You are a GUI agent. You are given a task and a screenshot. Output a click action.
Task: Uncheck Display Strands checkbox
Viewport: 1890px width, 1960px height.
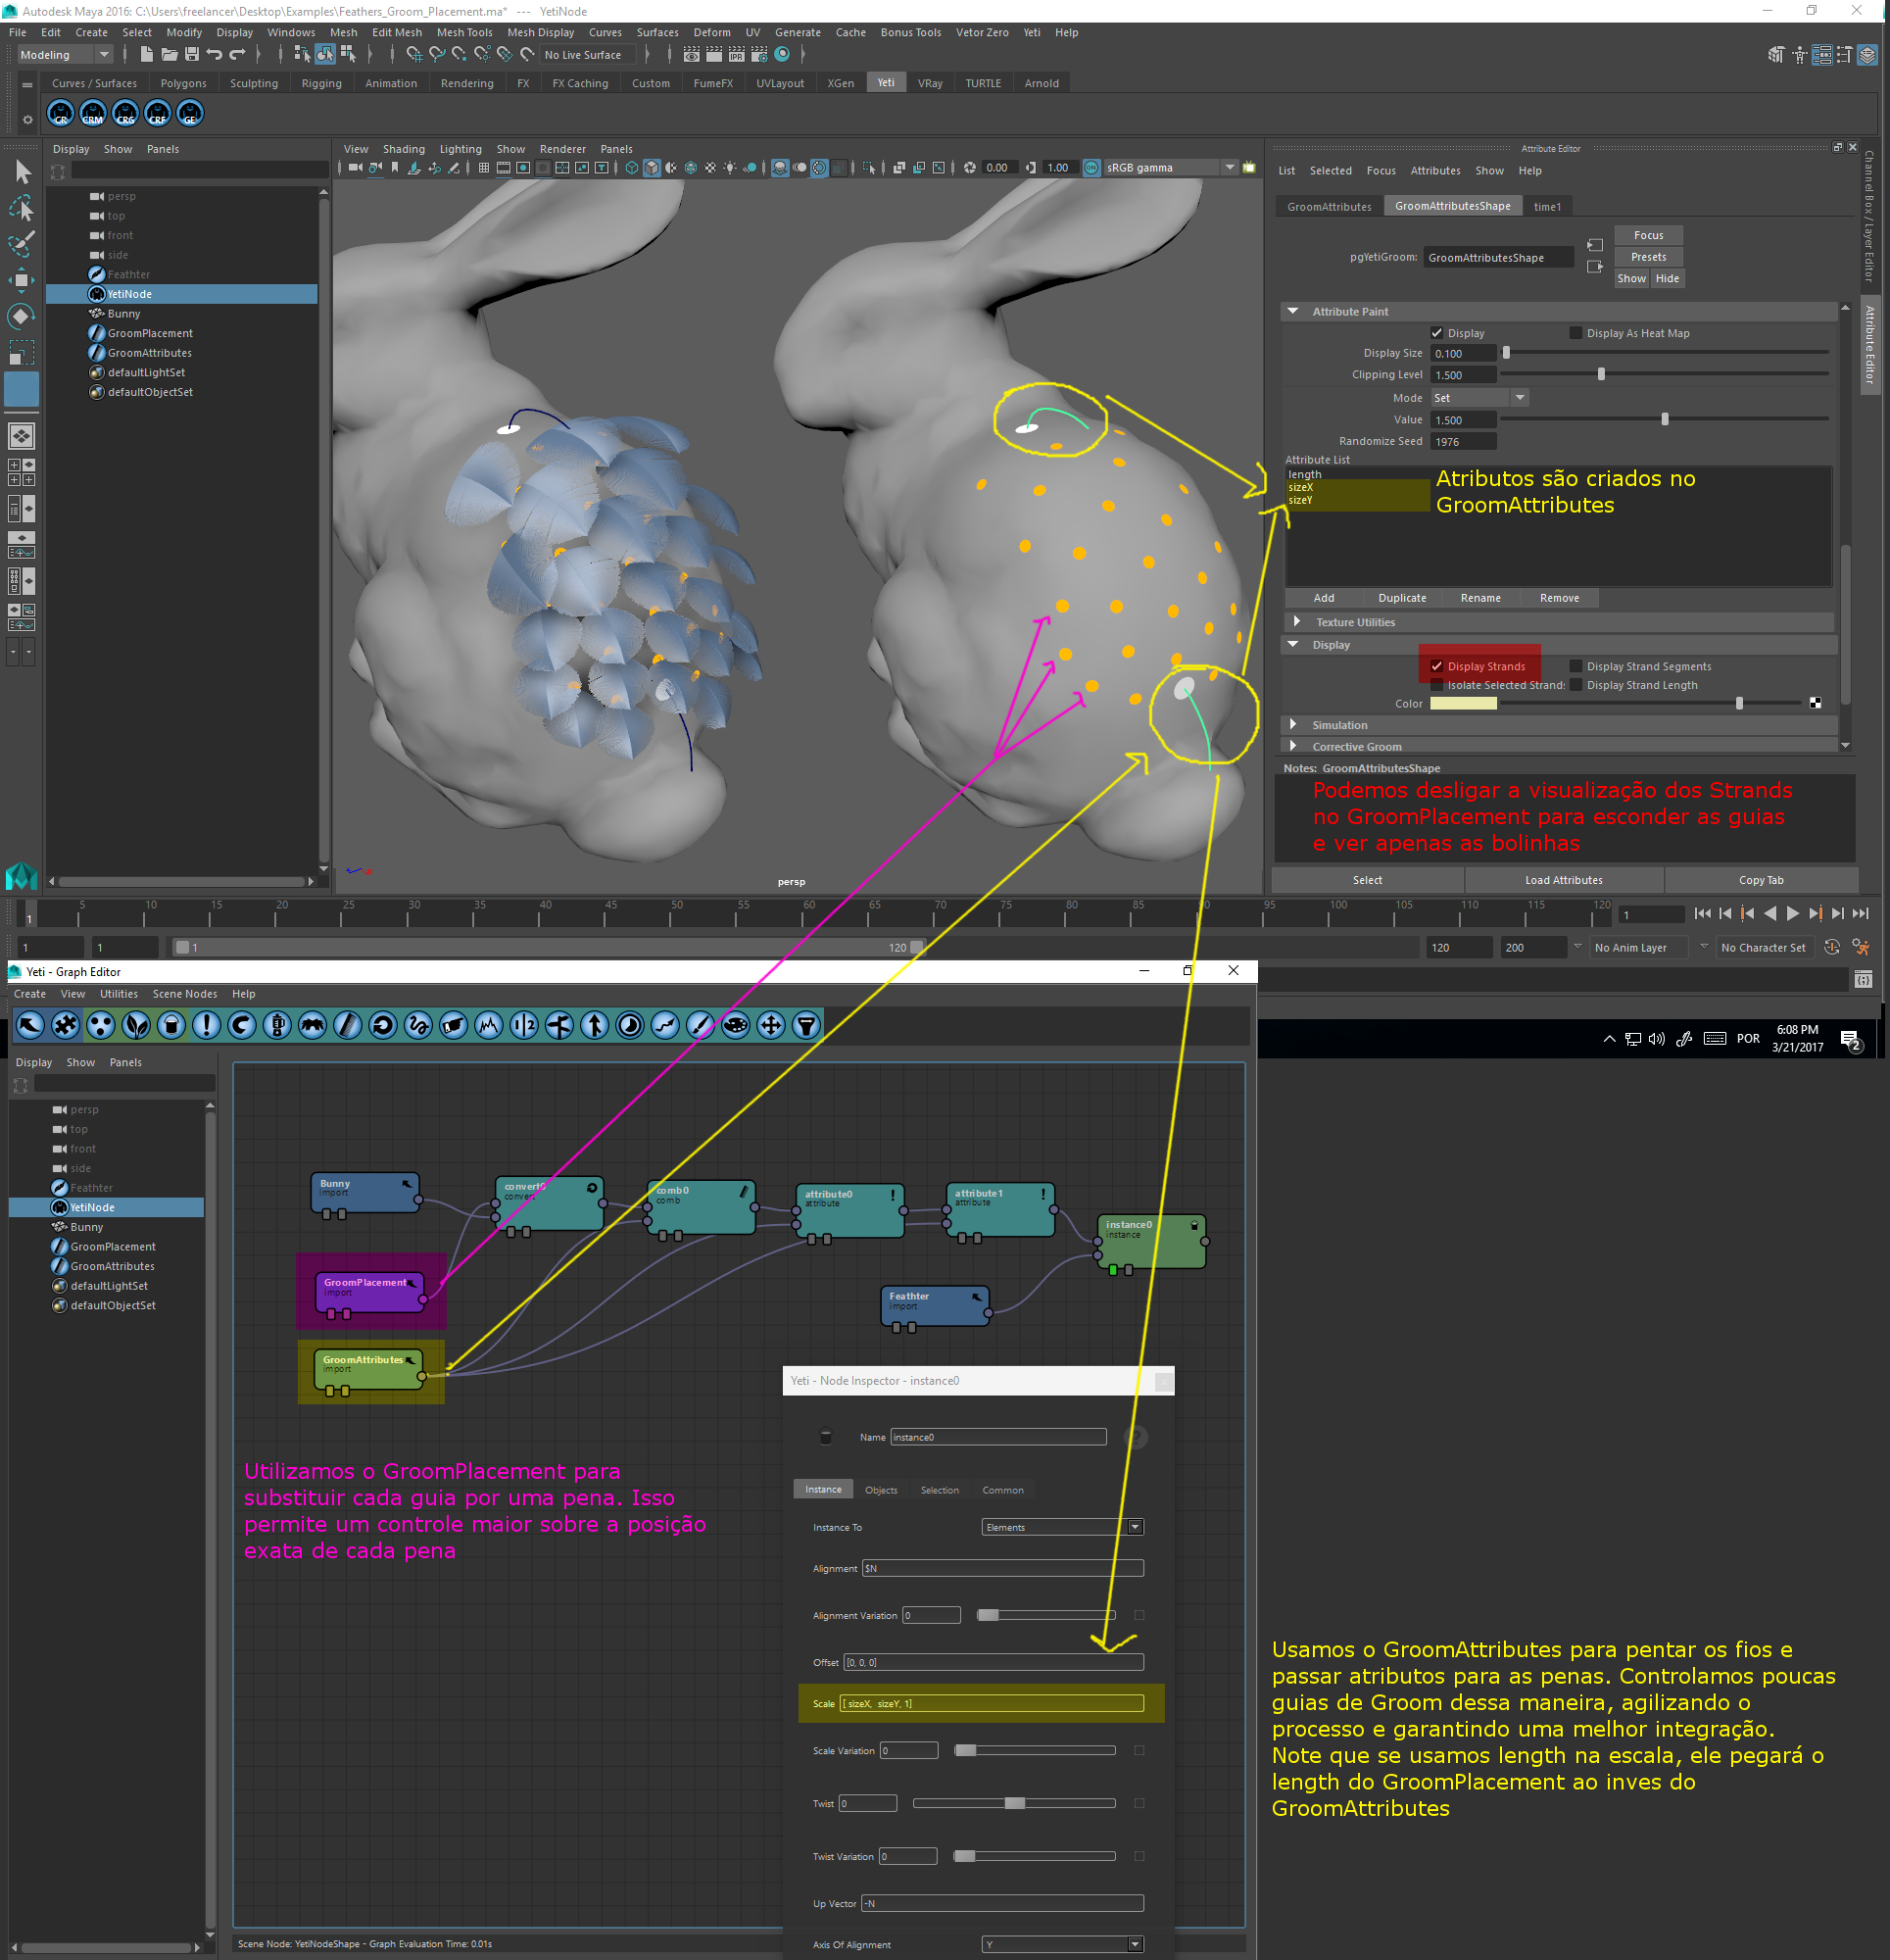[1437, 667]
